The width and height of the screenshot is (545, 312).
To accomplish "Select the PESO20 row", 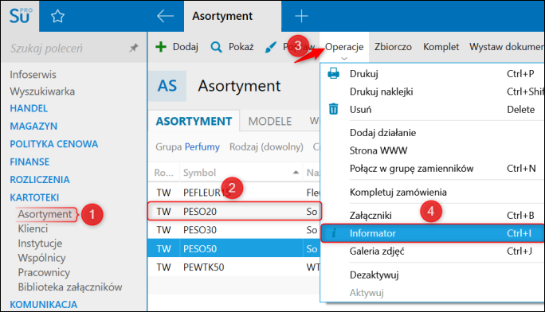I will (234, 212).
